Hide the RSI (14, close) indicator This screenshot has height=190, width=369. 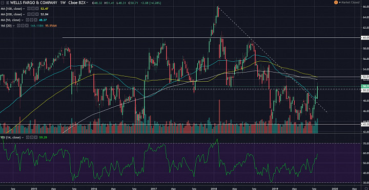click(28, 137)
